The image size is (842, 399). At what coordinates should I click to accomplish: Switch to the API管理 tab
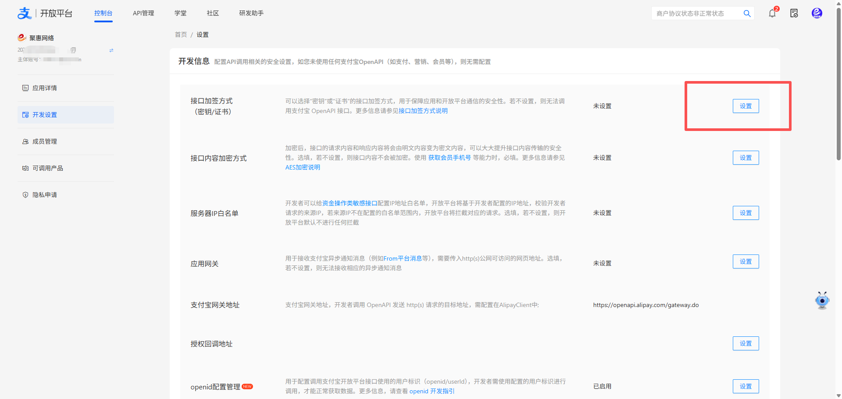pyautogui.click(x=143, y=13)
